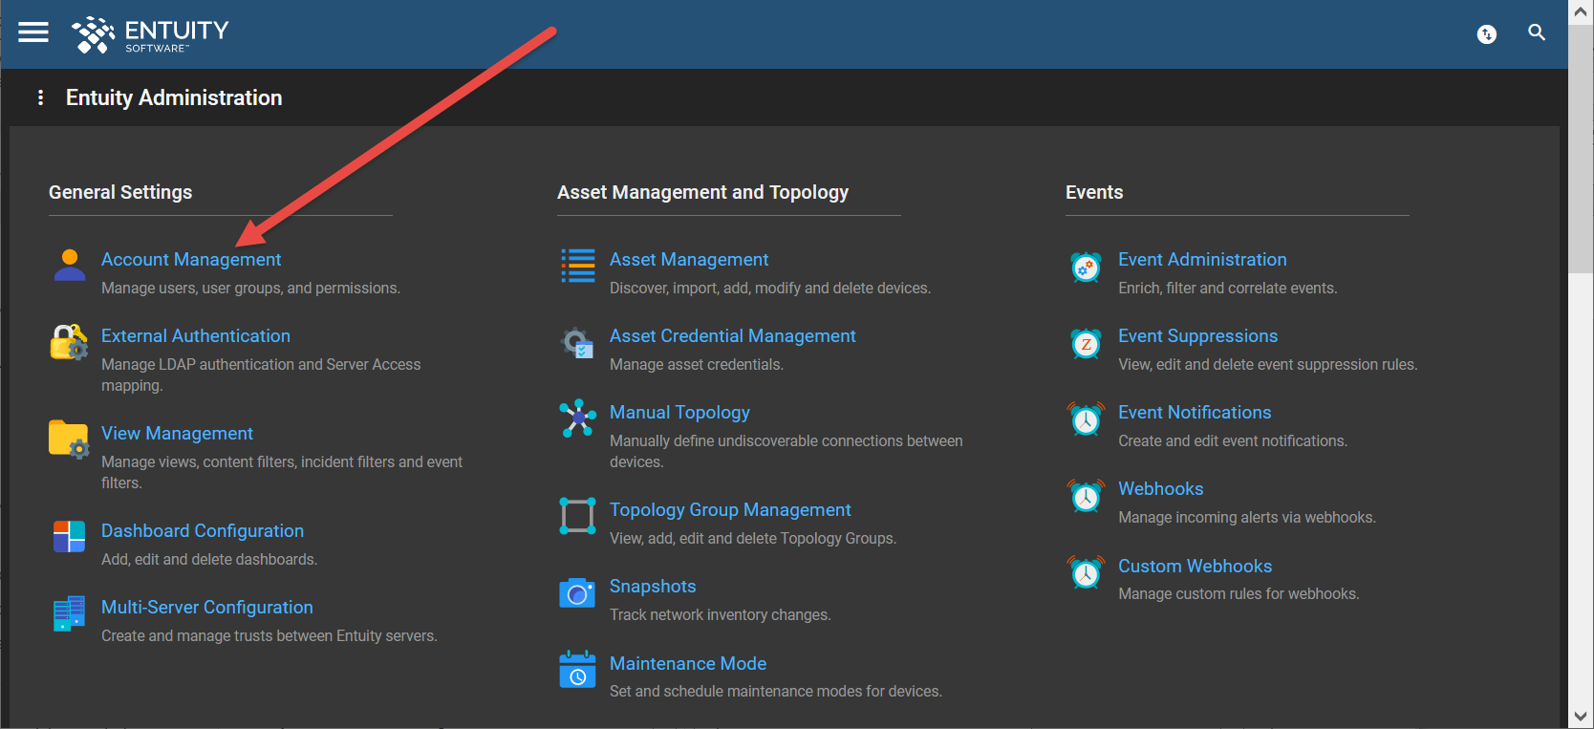Open Event Administration link

[1202, 260]
